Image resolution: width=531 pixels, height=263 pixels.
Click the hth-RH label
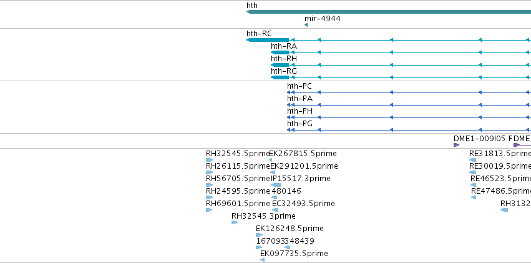pyautogui.click(x=284, y=59)
